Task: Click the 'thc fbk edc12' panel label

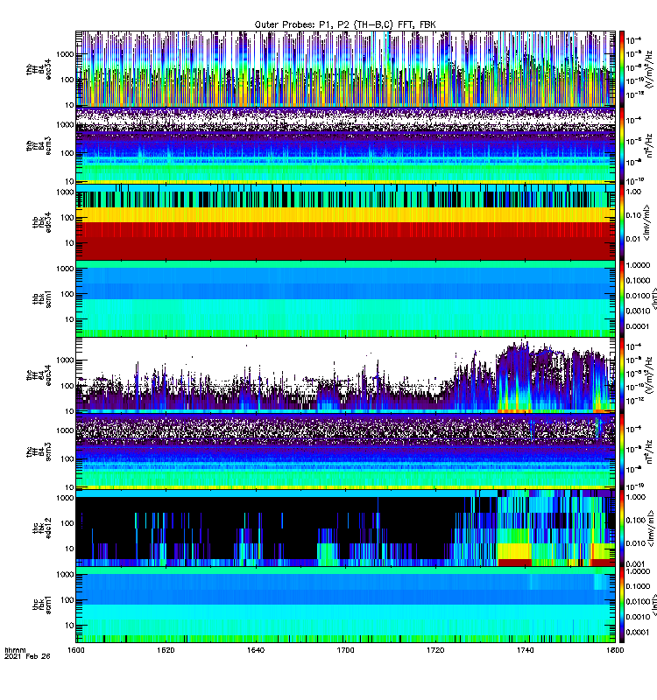Action: pyautogui.click(x=41, y=528)
